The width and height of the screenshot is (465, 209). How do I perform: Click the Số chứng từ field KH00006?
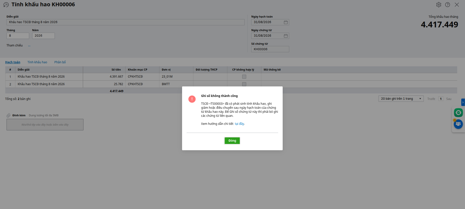pyautogui.click(x=270, y=49)
